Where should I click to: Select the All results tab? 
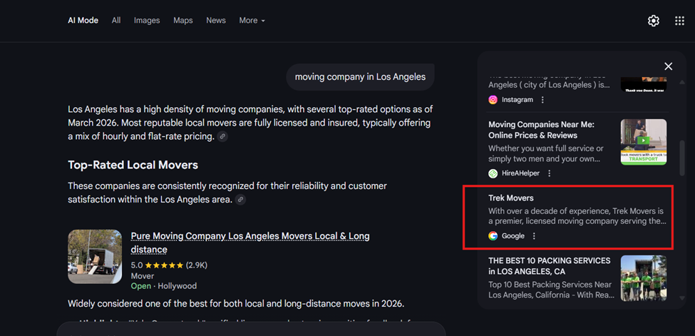coord(116,21)
